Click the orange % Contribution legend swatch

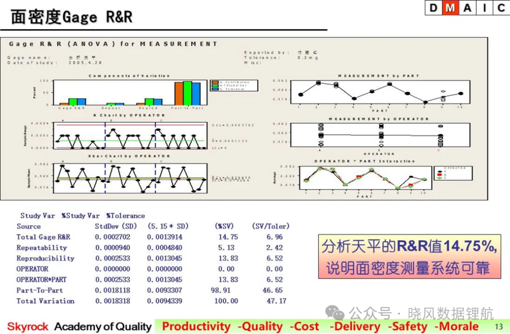point(215,82)
